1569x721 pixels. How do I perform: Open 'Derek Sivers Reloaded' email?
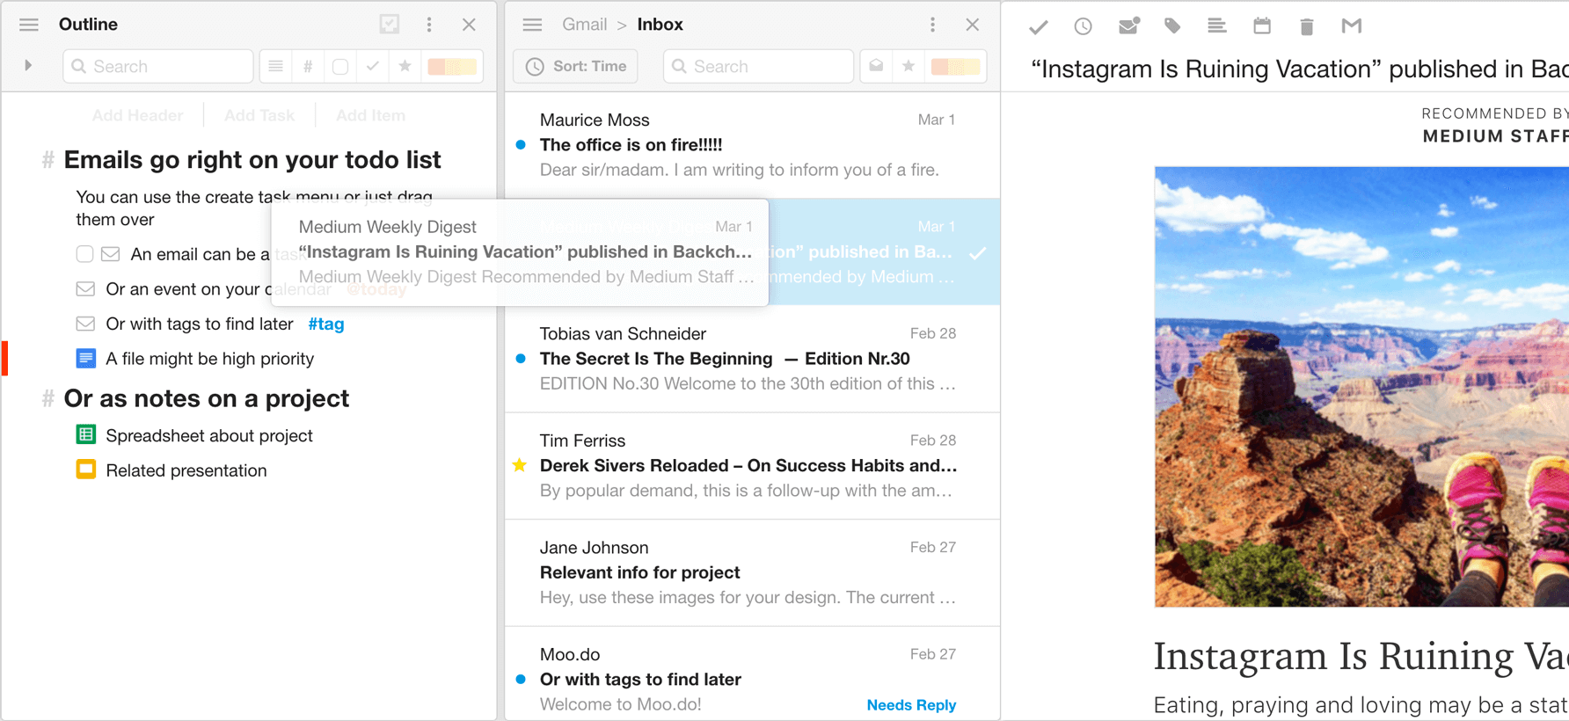(753, 466)
